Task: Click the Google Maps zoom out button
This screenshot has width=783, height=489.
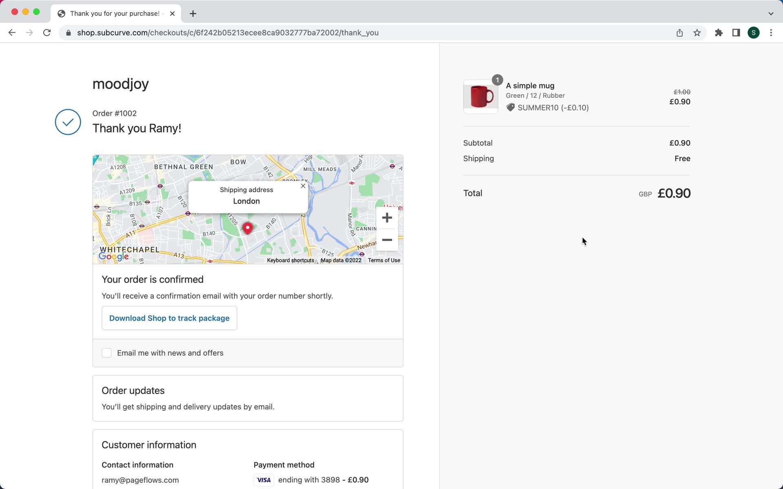Action: point(387,240)
